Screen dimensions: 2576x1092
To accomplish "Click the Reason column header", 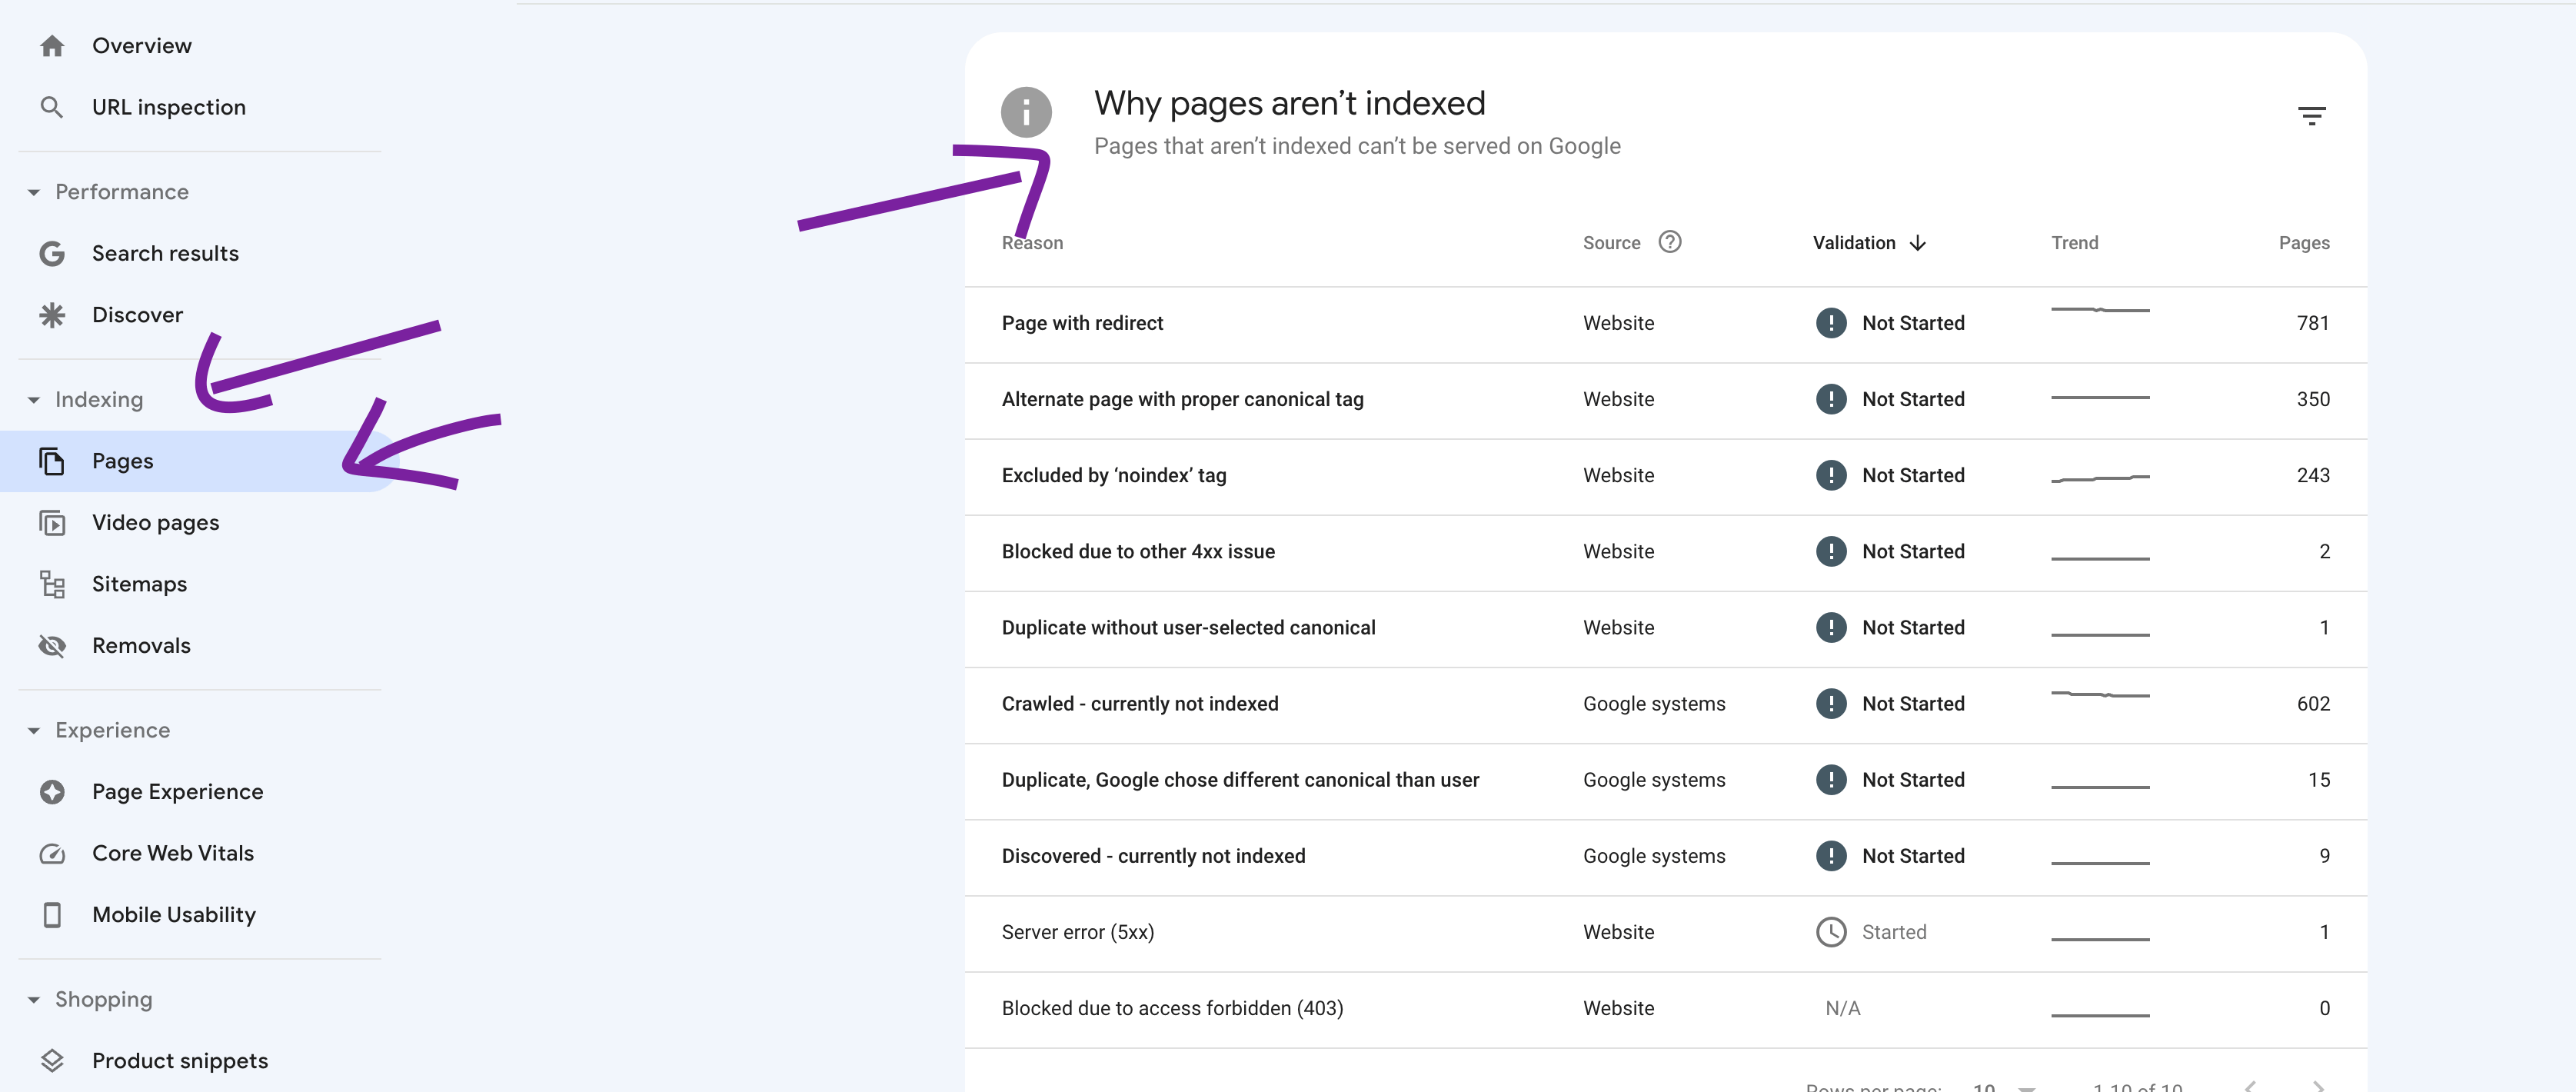I will 1032,243.
